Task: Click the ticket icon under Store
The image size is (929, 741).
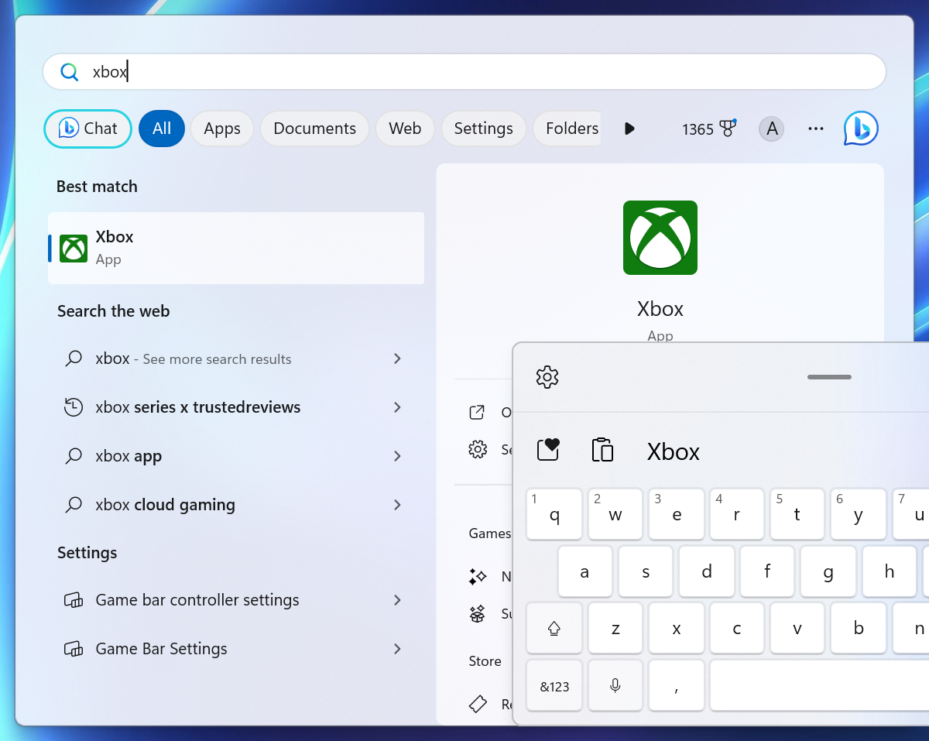Action: point(478,704)
